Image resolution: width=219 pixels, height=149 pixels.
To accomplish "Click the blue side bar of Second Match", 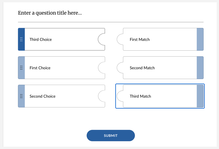I will 200,68.
